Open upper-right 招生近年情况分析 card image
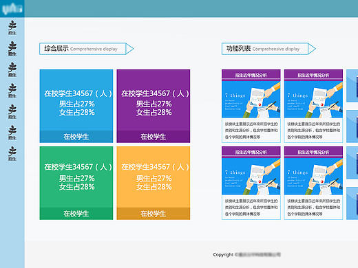The height and width of the screenshot is (268, 358). (x=313, y=100)
